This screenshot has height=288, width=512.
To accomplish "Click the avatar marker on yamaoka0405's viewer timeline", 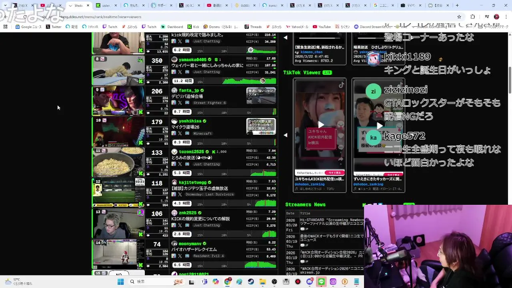I will [262, 81].
